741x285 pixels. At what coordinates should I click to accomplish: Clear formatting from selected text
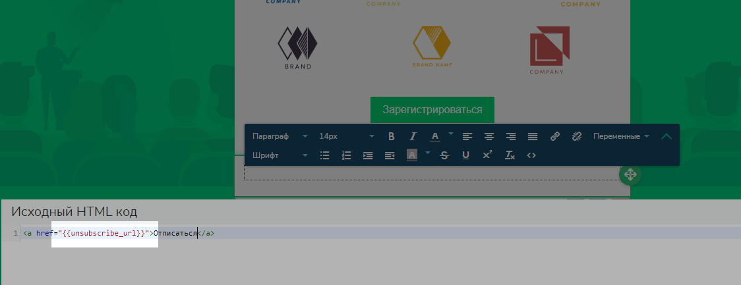pyautogui.click(x=509, y=155)
